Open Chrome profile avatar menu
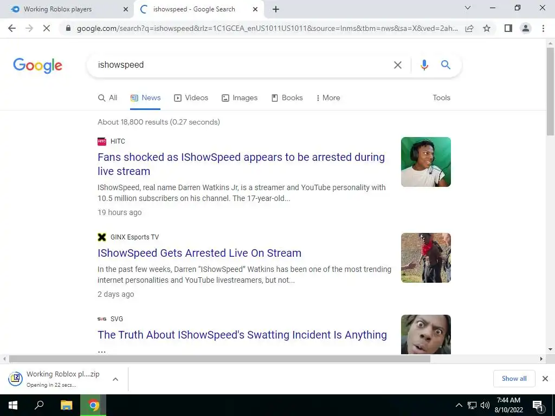Image resolution: width=555 pixels, height=416 pixels. (526, 28)
